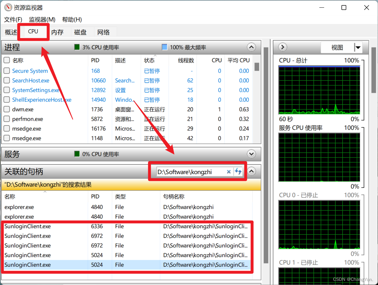
Task: Click the green 3% CPU 使用率 indicator
Action: tap(77, 47)
